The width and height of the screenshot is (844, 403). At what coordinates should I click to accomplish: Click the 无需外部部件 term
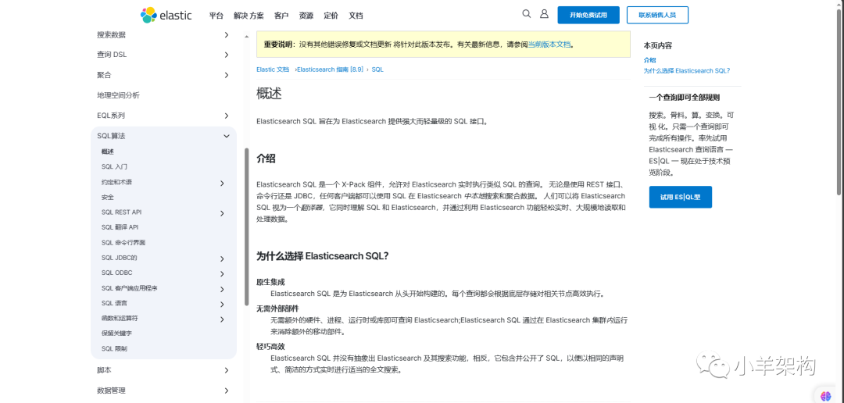[x=277, y=308]
